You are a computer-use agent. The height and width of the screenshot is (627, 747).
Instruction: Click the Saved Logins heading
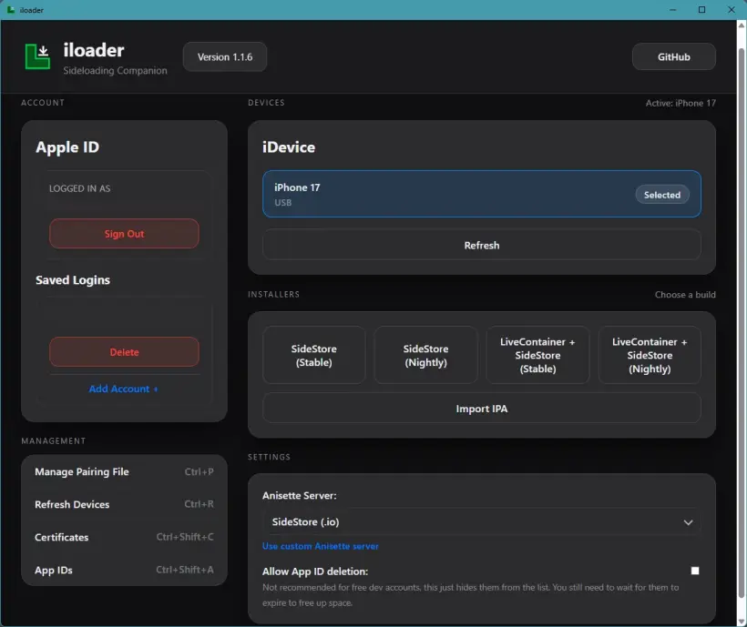pos(72,279)
